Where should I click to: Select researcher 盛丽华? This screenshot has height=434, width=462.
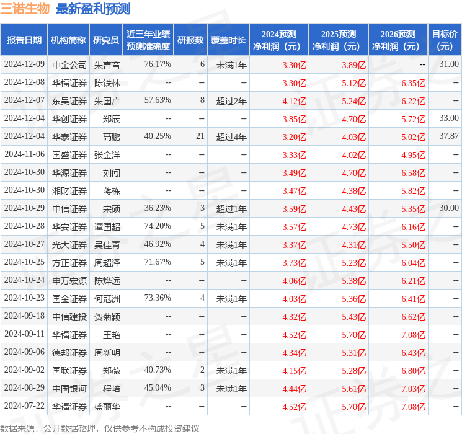(x=107, y=406)
